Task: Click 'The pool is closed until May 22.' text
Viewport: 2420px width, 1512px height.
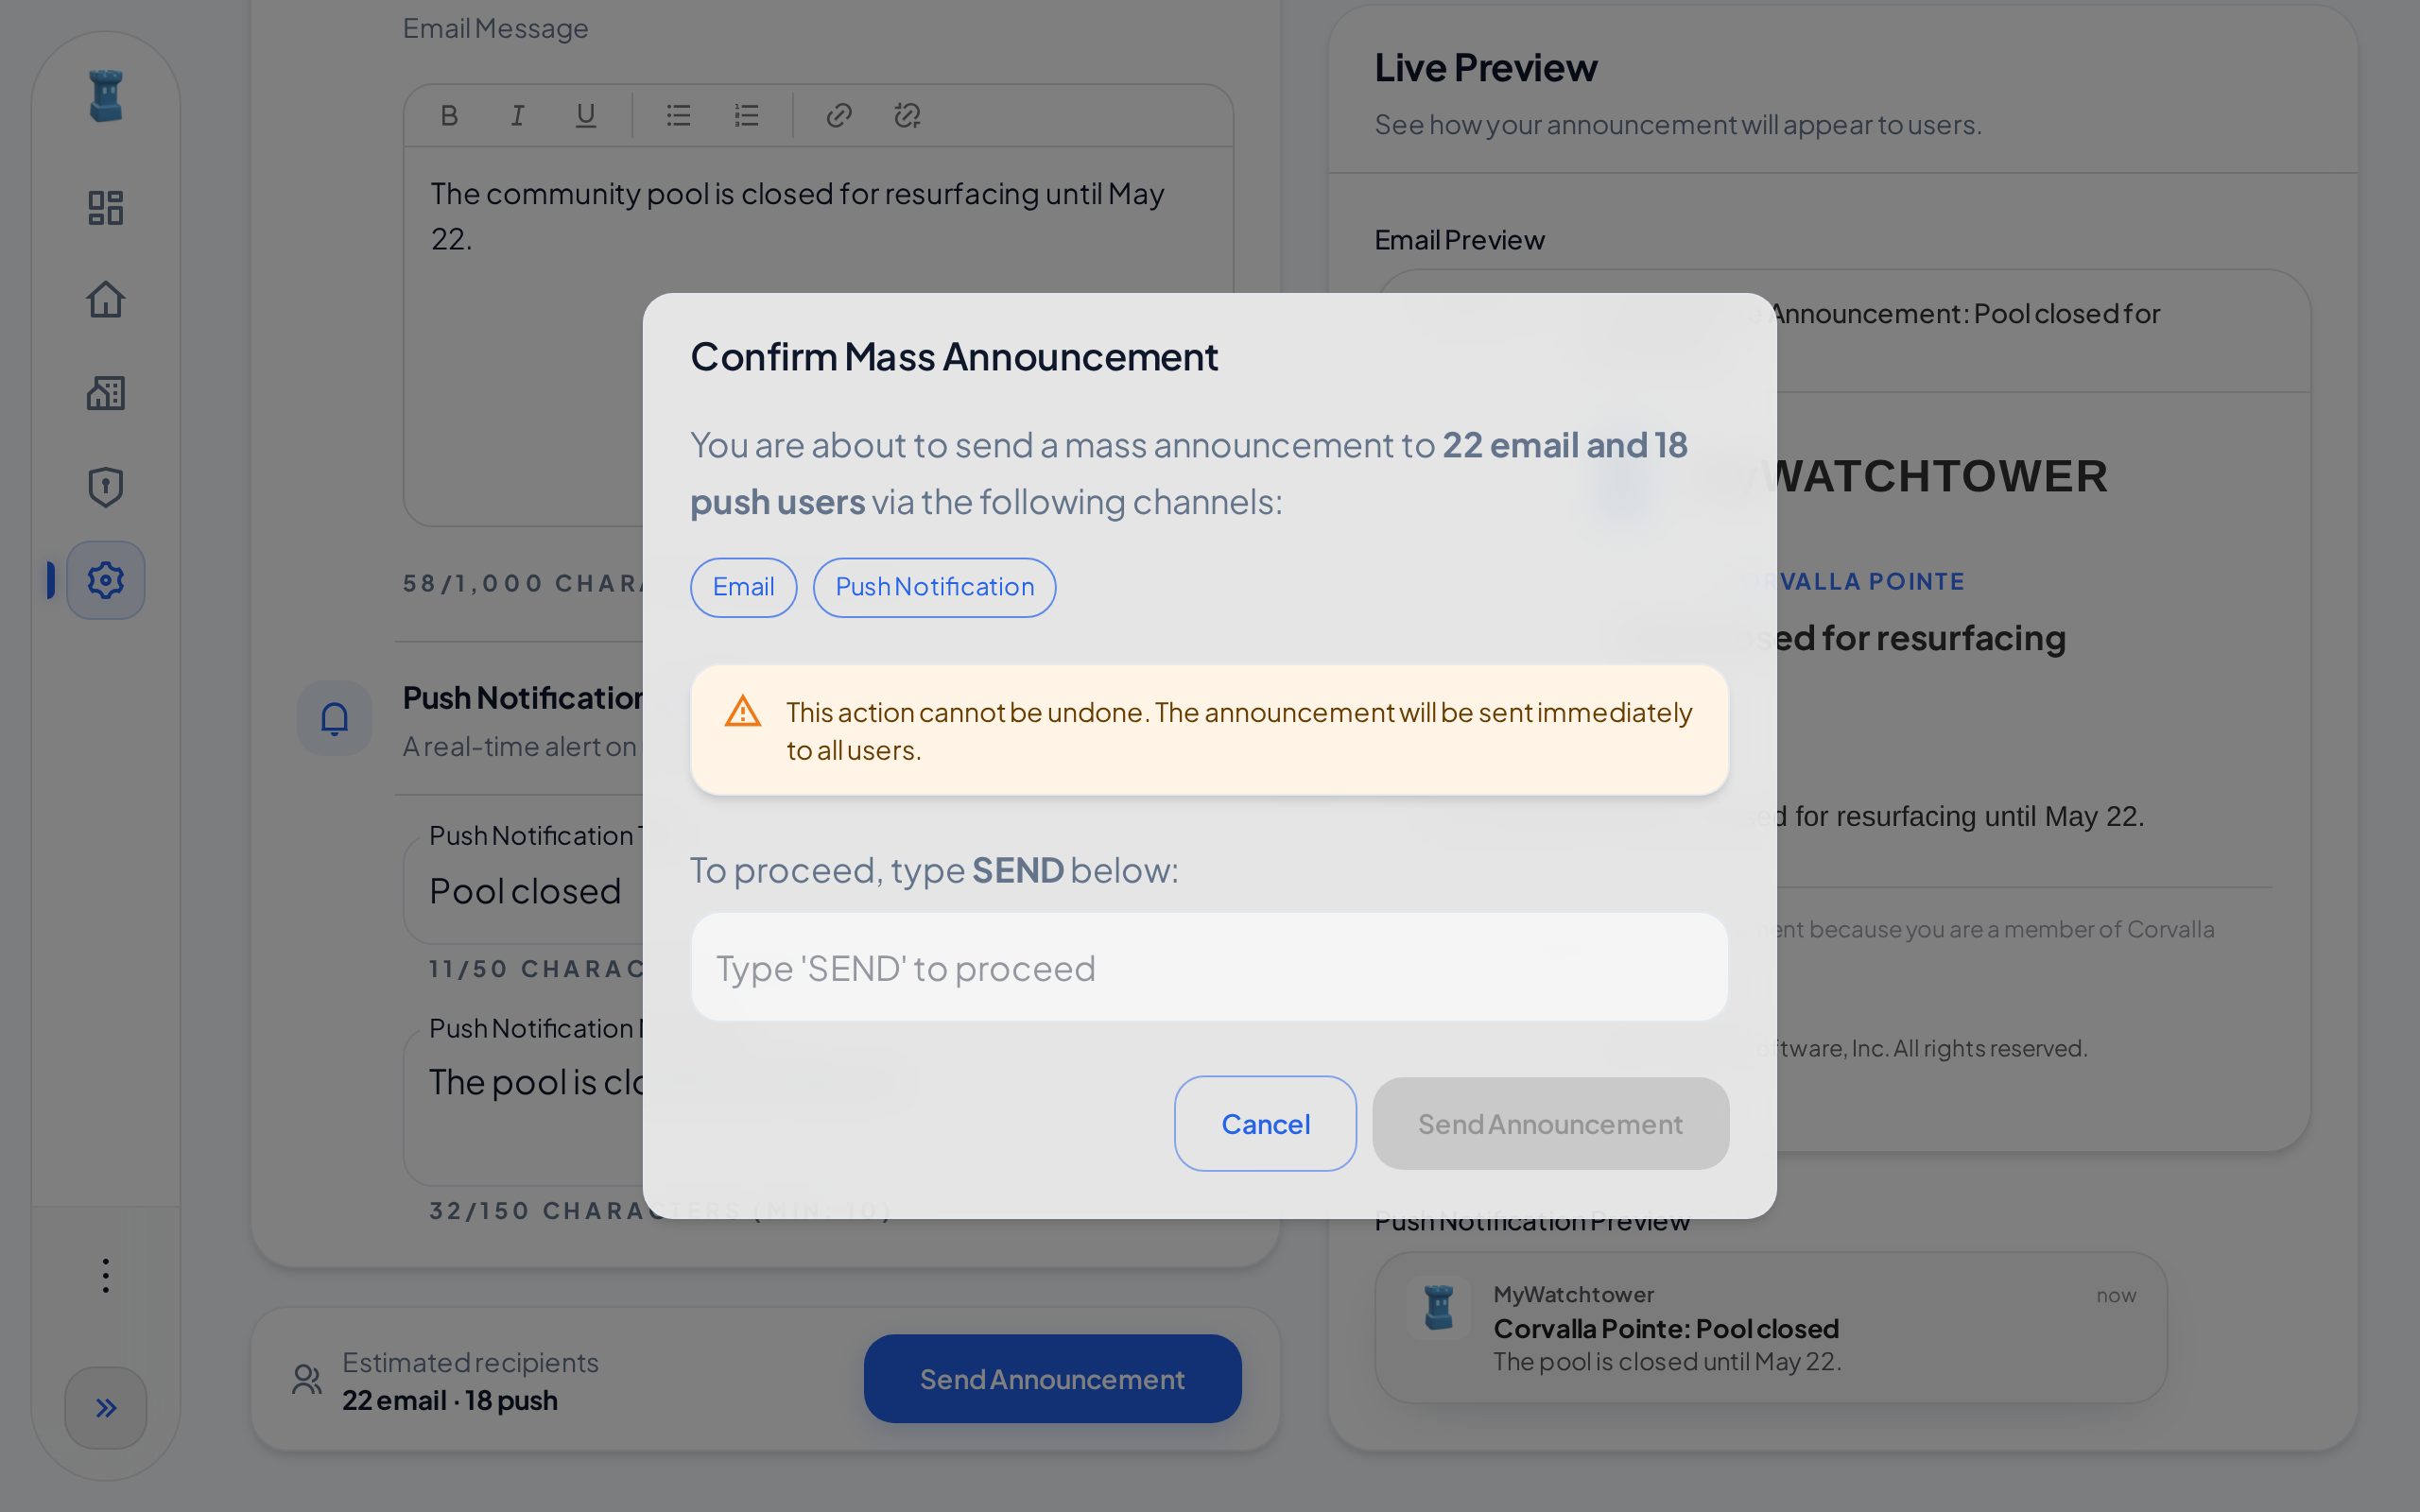Action: [1667, 1362]
